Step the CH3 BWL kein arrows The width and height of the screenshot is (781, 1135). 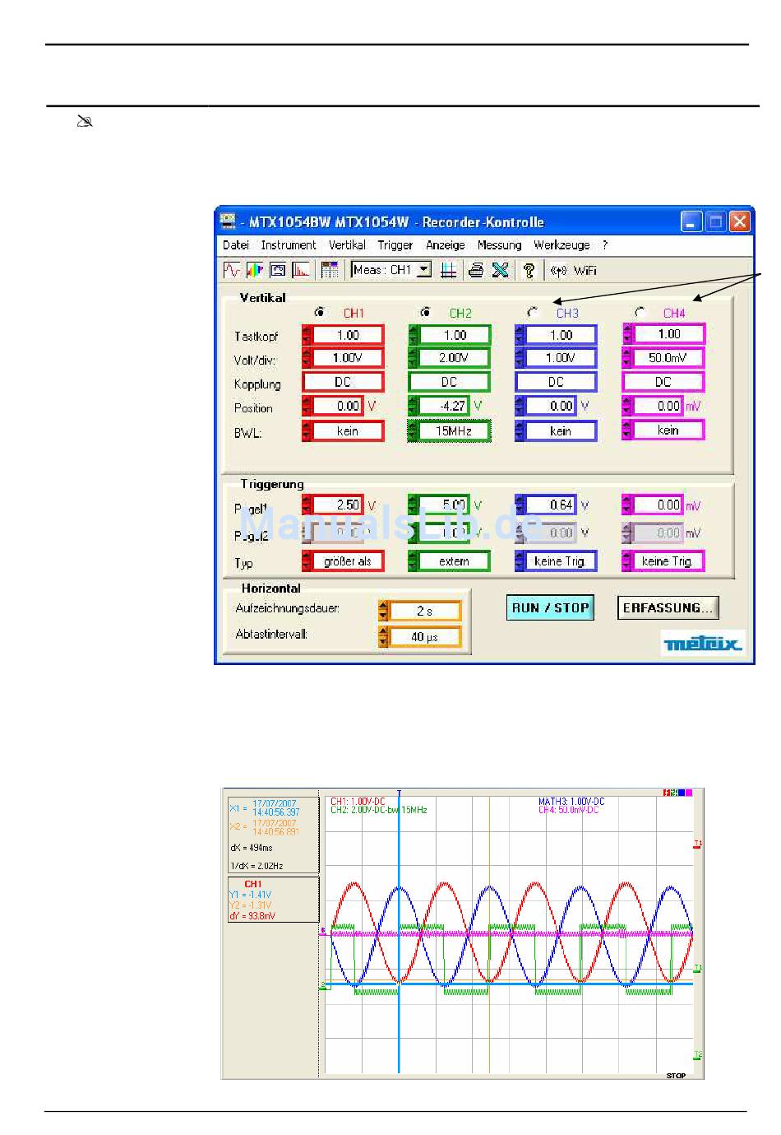[x=520, y=431]
